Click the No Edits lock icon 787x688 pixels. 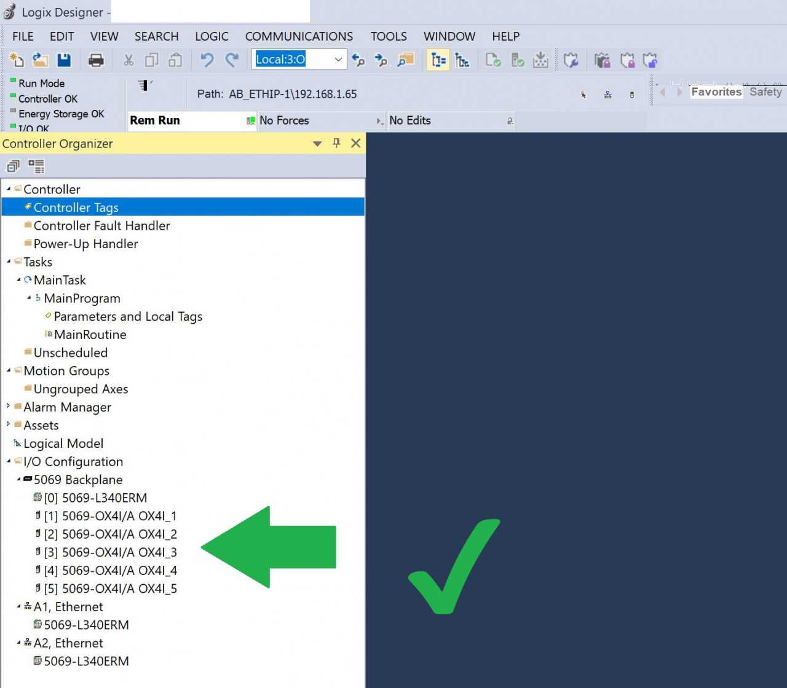510,121
